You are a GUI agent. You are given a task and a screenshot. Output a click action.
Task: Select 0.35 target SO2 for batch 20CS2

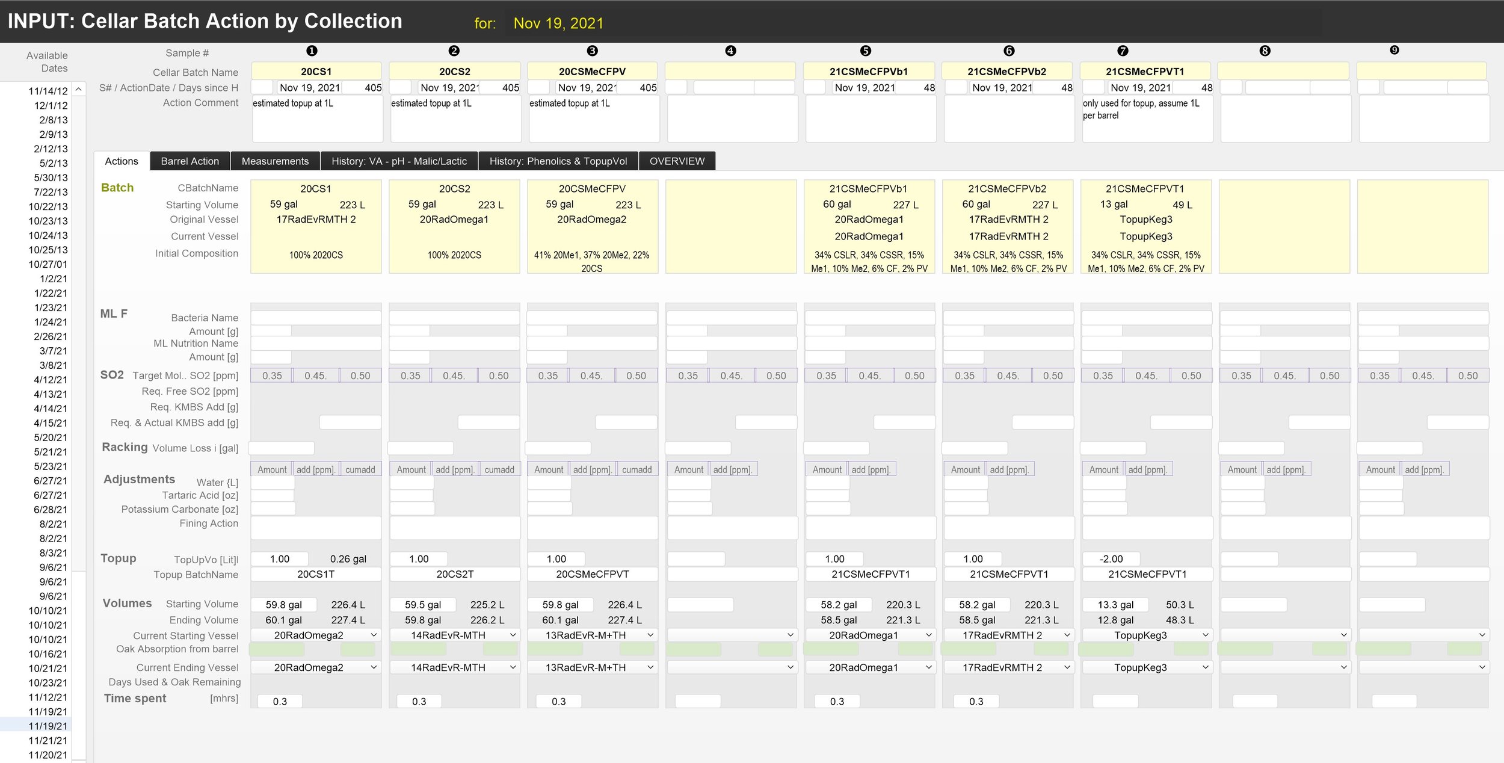point(410,375)
